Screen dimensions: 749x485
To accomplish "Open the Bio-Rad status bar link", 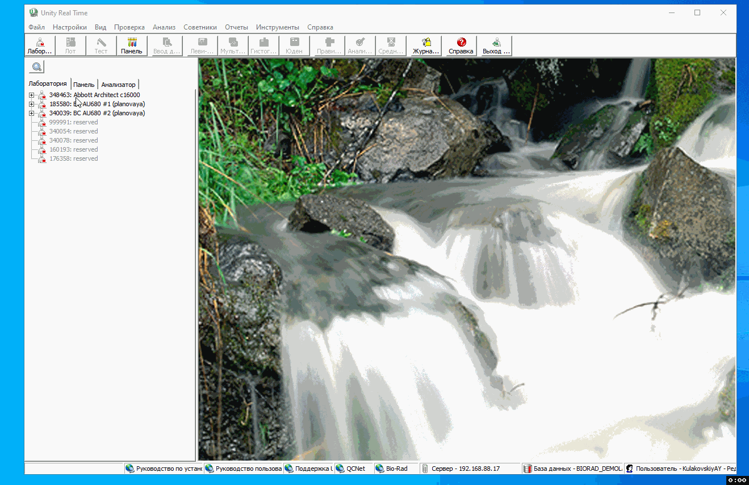I will [x=396, y=469].
